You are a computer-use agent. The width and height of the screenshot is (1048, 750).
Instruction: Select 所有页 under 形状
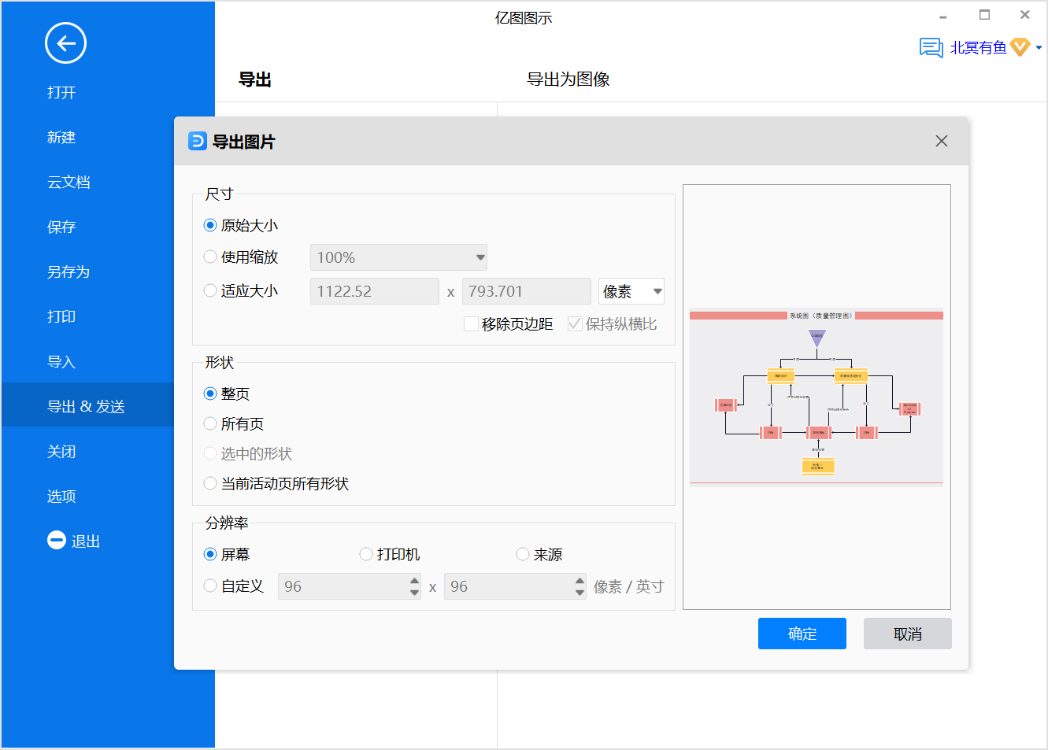pyautogui.click(x=210, y=424)
